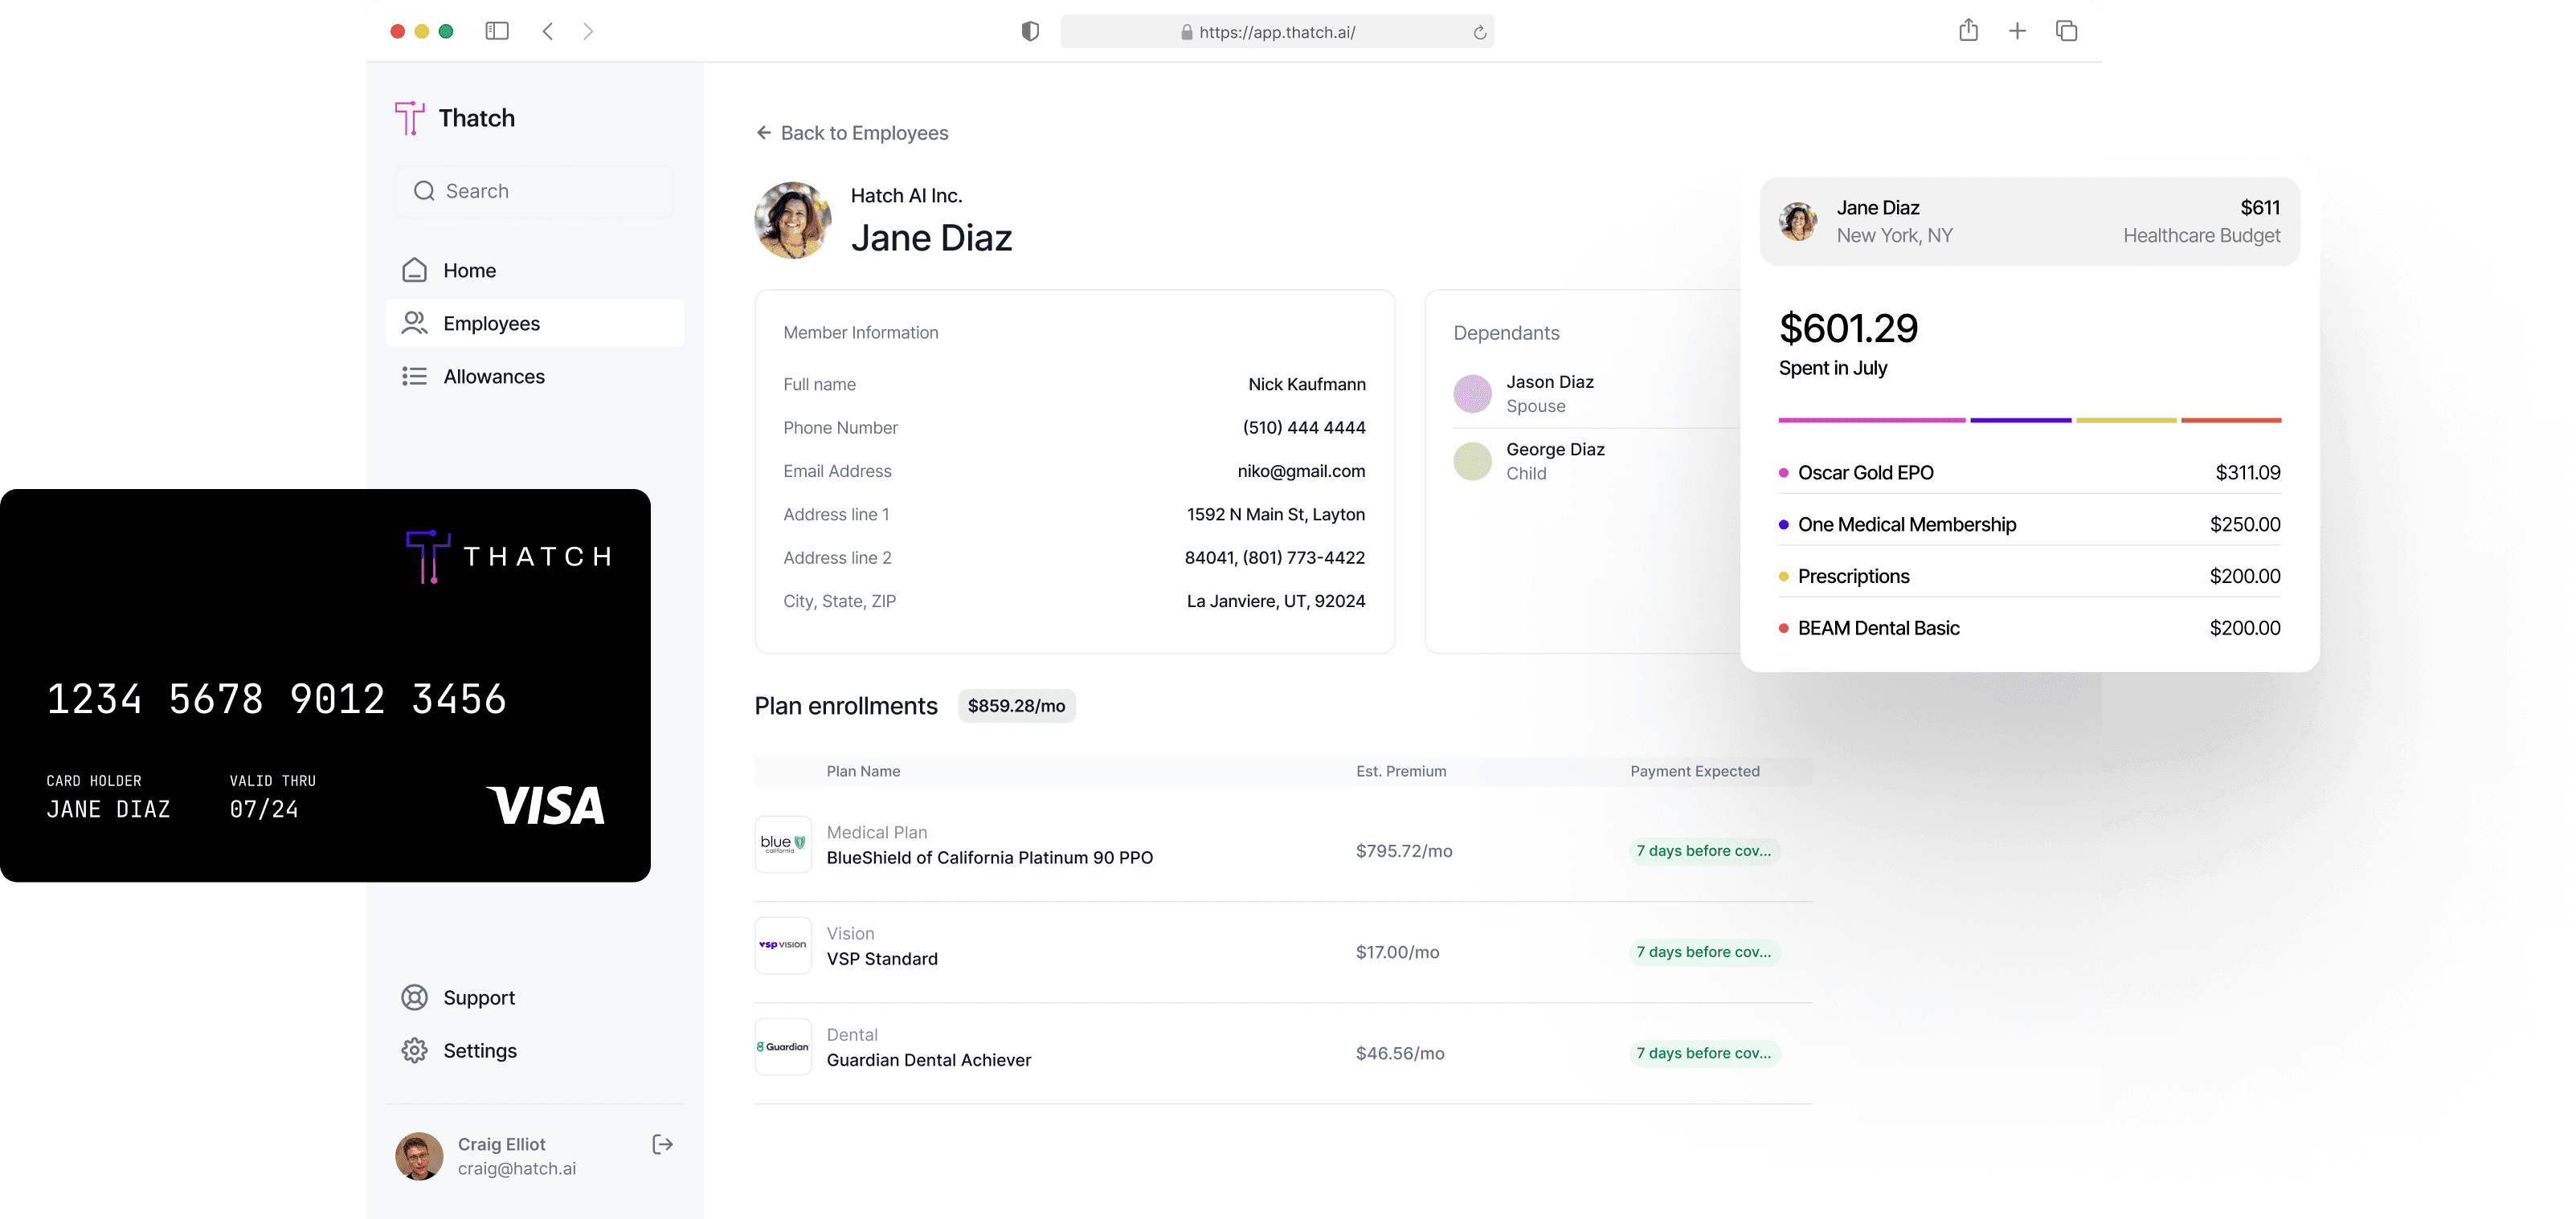Toggle the sidebar panel view
The image size is (2576, 1219).
tap(498, 31)
